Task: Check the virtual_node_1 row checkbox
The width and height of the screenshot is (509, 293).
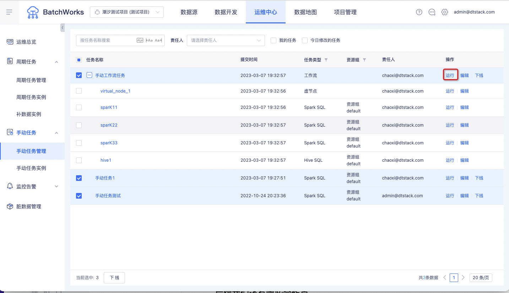Action: [x=79, y=91]
